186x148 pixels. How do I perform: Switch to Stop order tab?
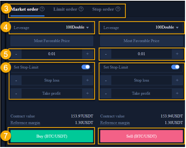click(x=103, y=9)
